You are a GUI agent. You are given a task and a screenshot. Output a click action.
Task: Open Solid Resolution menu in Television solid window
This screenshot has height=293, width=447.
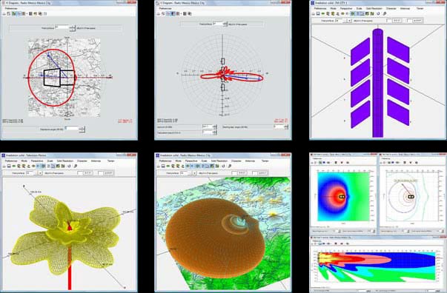pos(65,161)
